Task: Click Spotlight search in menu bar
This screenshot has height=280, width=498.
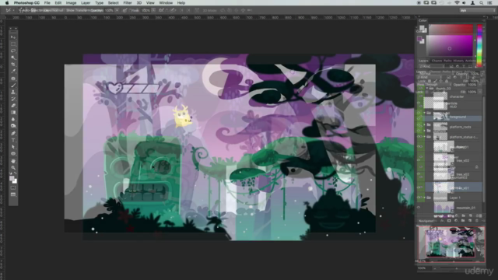Action: [x=481, y=3]
